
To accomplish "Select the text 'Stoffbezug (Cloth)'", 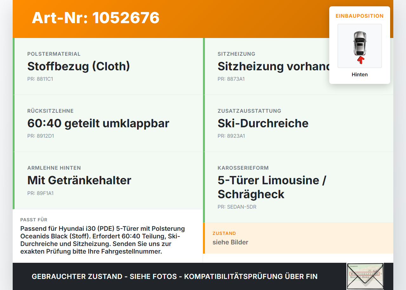I will click(79, 66).
